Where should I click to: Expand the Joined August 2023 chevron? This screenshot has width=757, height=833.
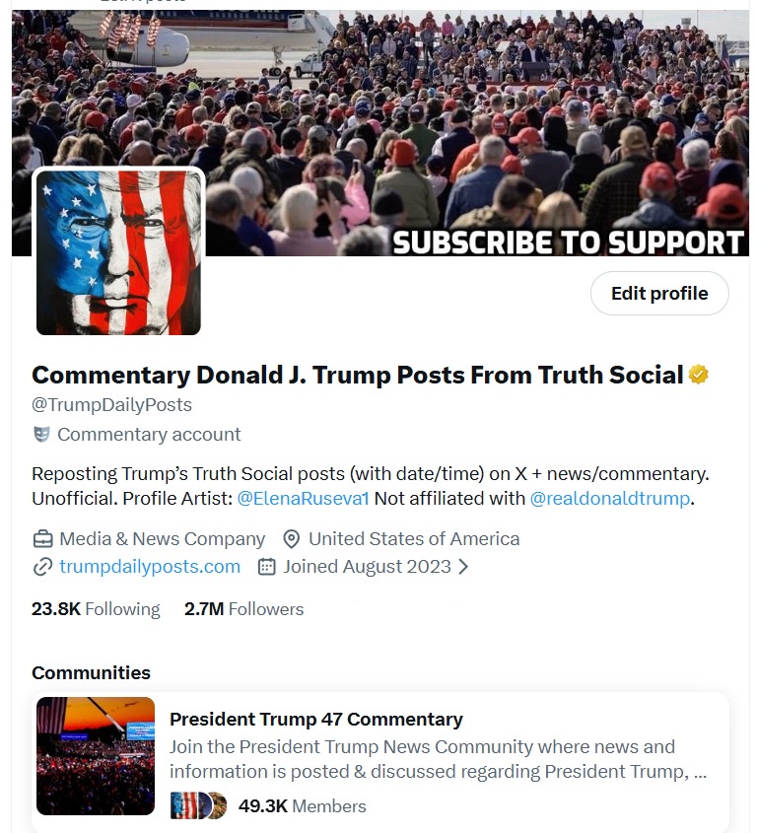(463, 567)
